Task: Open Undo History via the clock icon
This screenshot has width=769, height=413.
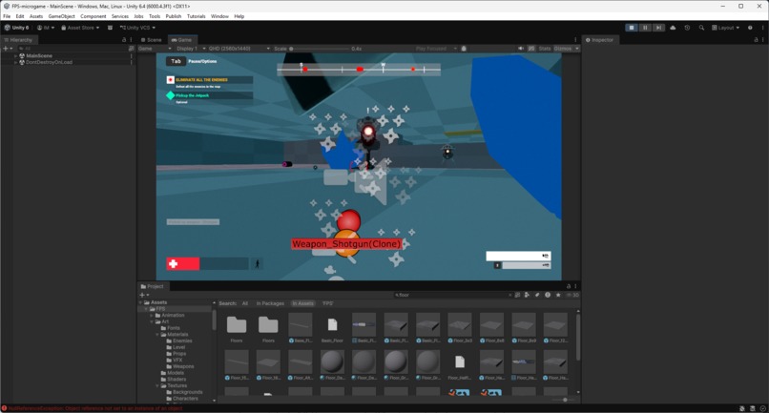Action: pos(687,28)
